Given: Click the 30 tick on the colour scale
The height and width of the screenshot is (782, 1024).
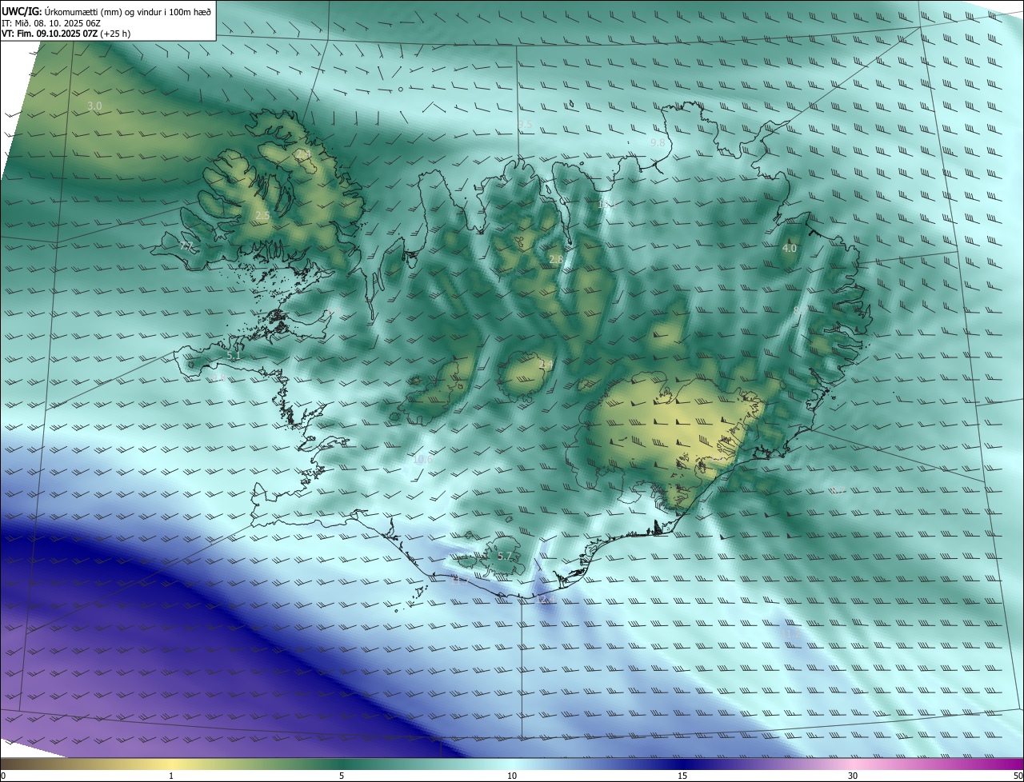Looking at the screenshot, I should tap(853, 776).
